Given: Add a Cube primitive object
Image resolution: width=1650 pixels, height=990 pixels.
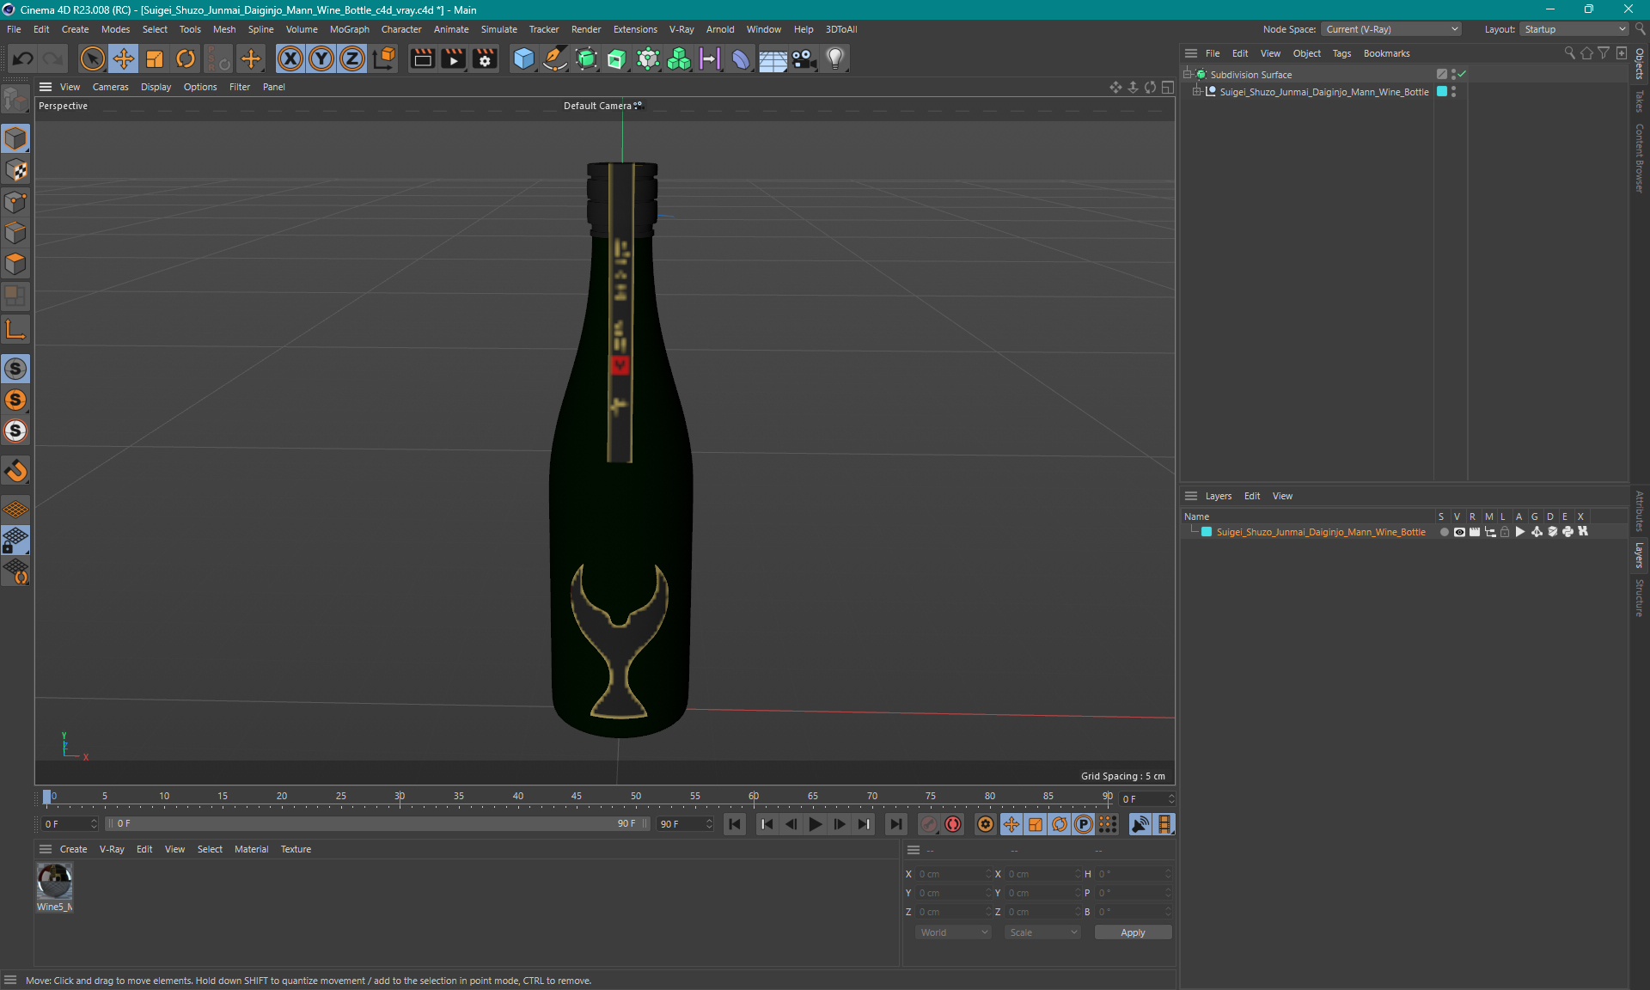Looking at the screenshot, I should (523, 58).
